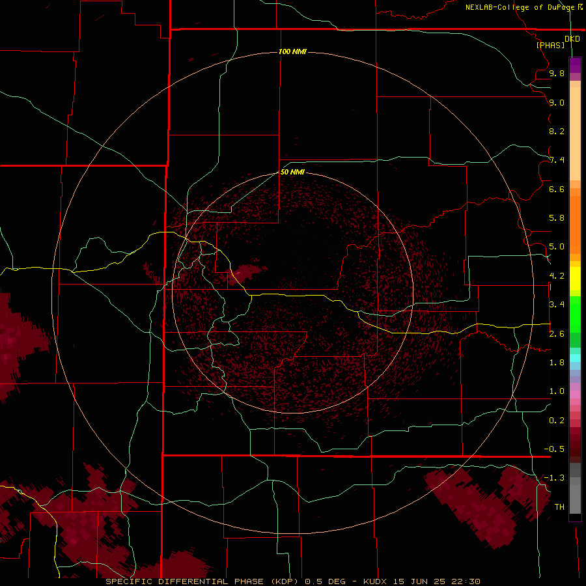Click the 8.2 legend value
Image resolution: width=586 pixels, height=586 pixels.
coord(557,131)
